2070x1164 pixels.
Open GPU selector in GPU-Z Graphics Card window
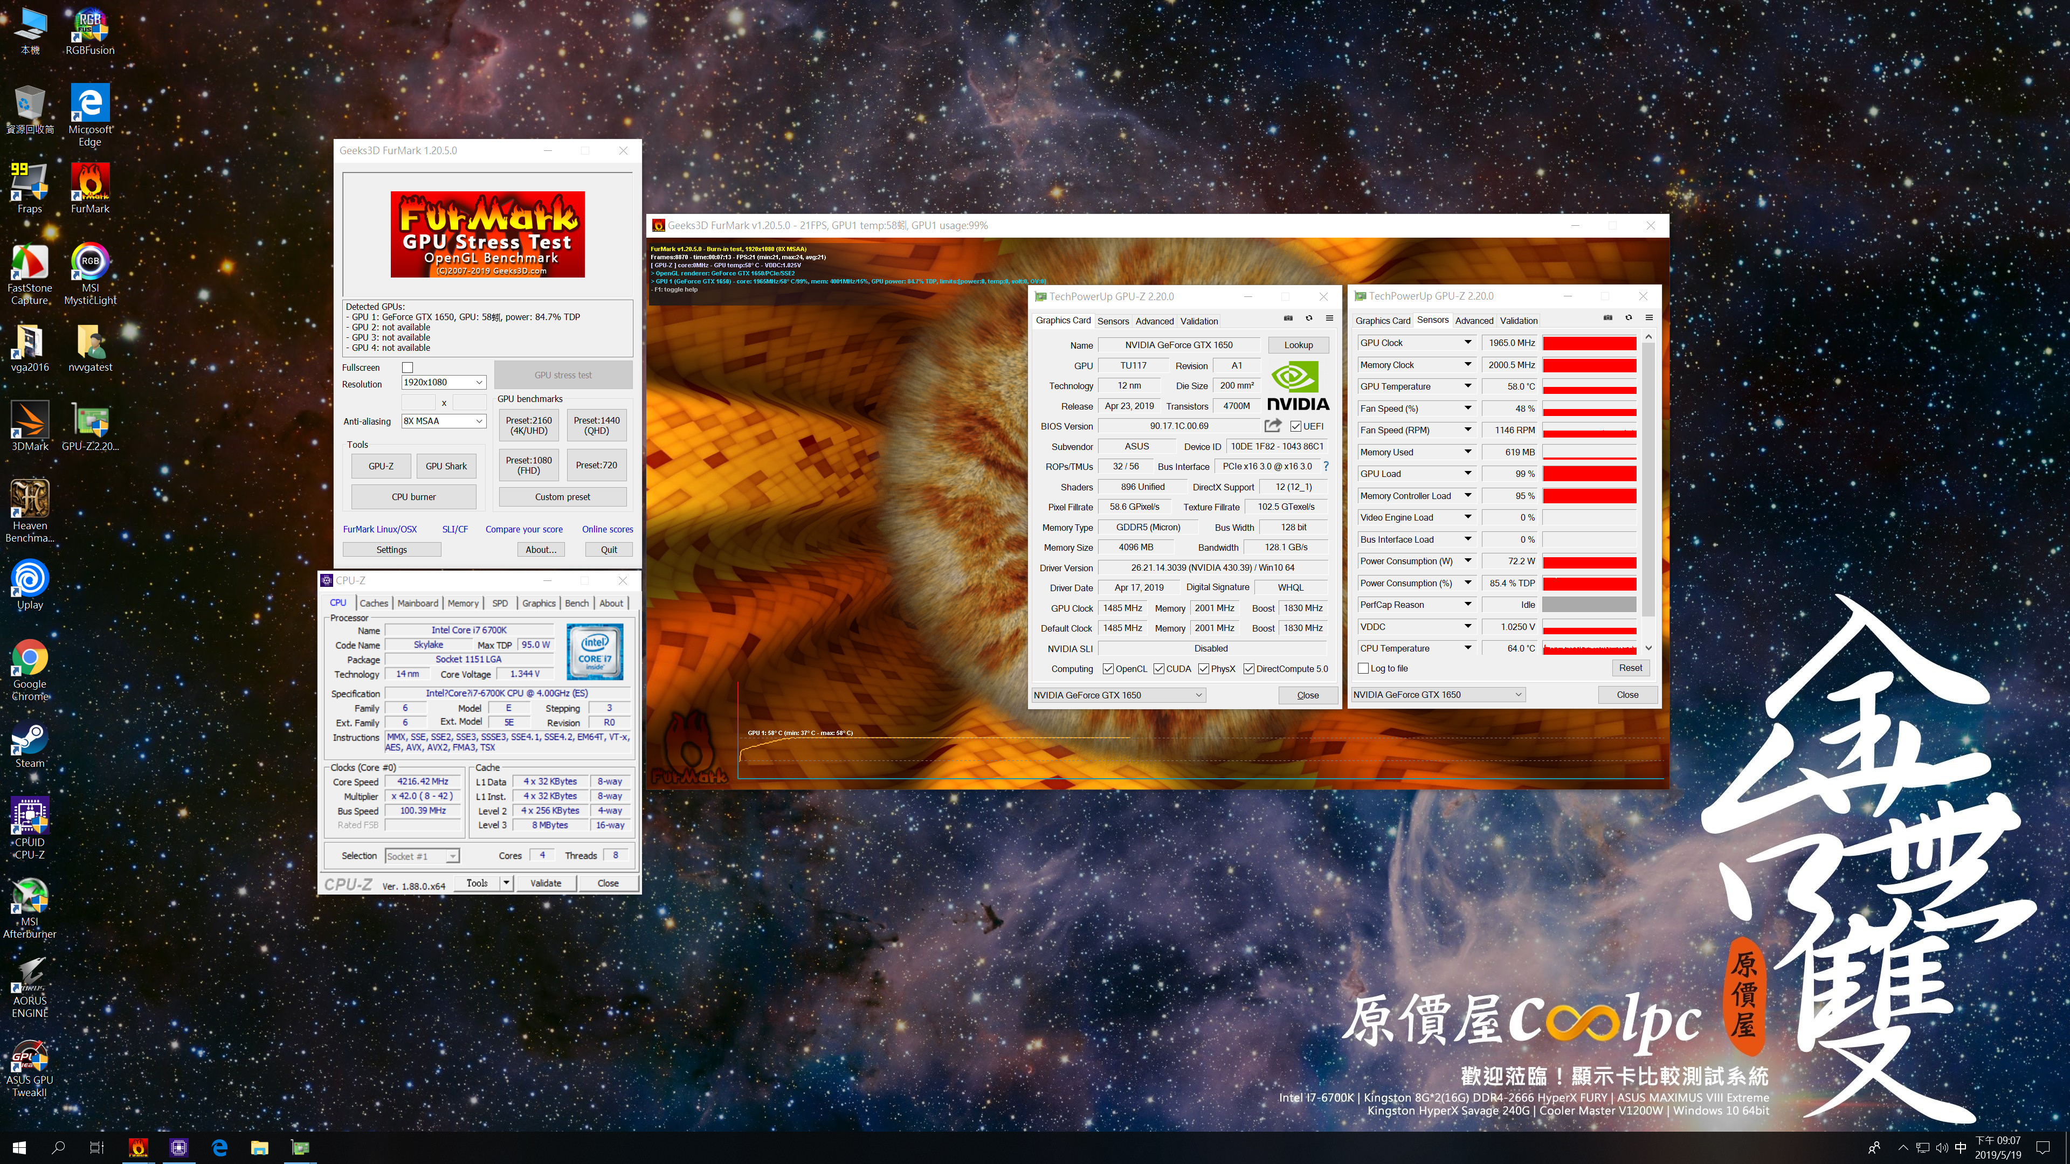[1118, 695]
